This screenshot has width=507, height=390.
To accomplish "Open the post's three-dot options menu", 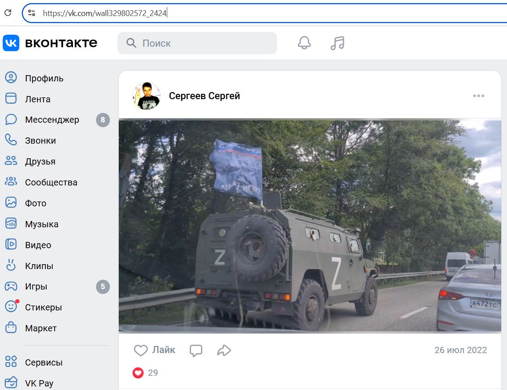I will click(x=479, y=96).
